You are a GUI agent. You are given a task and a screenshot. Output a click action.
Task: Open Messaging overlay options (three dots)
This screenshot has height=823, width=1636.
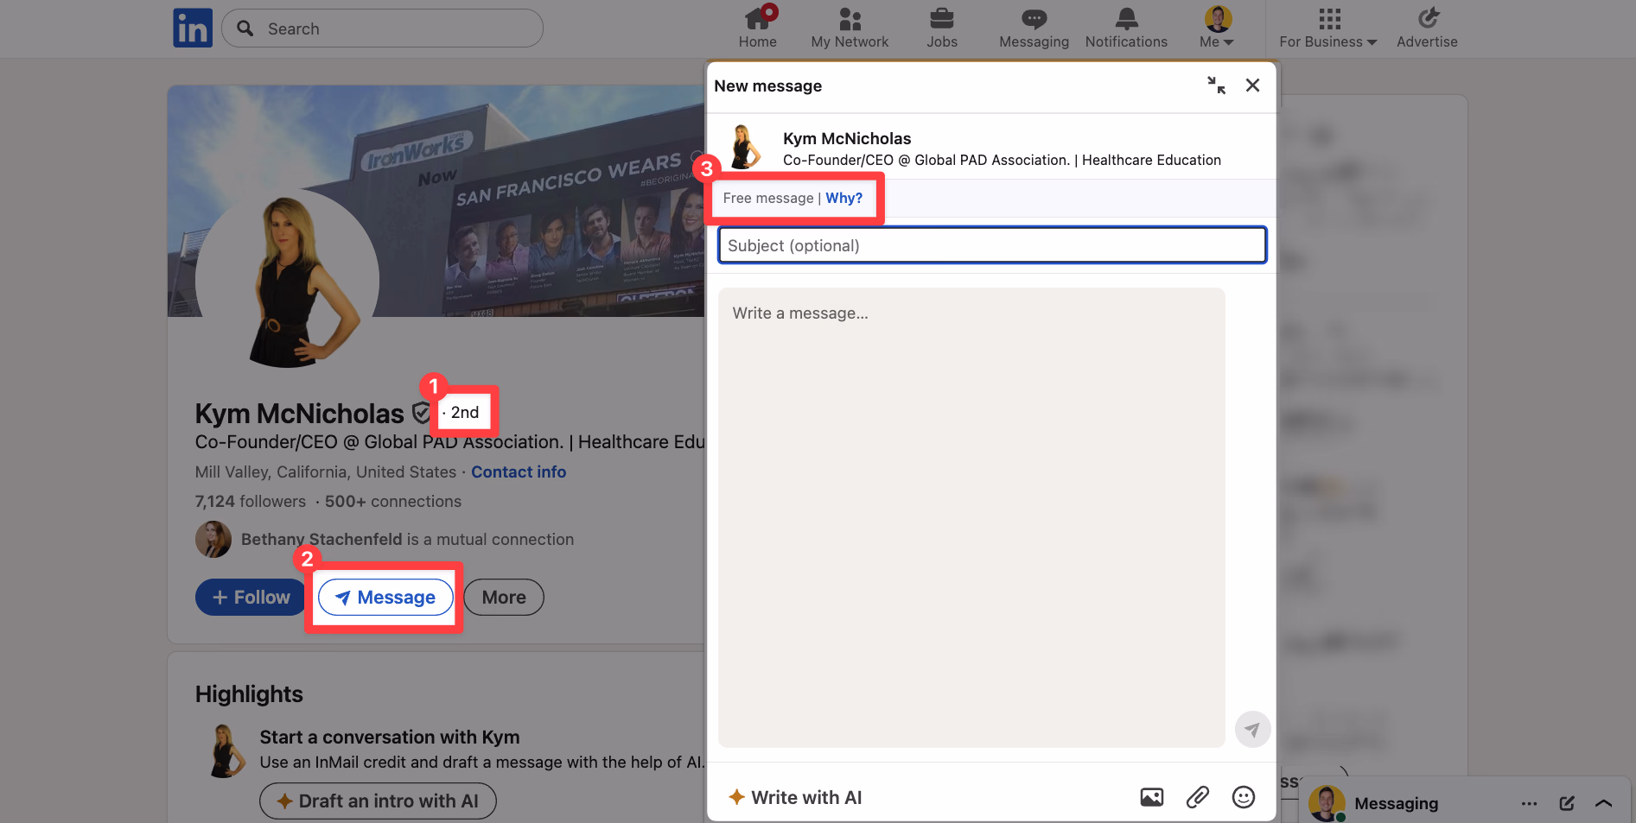pos(1529,803)
